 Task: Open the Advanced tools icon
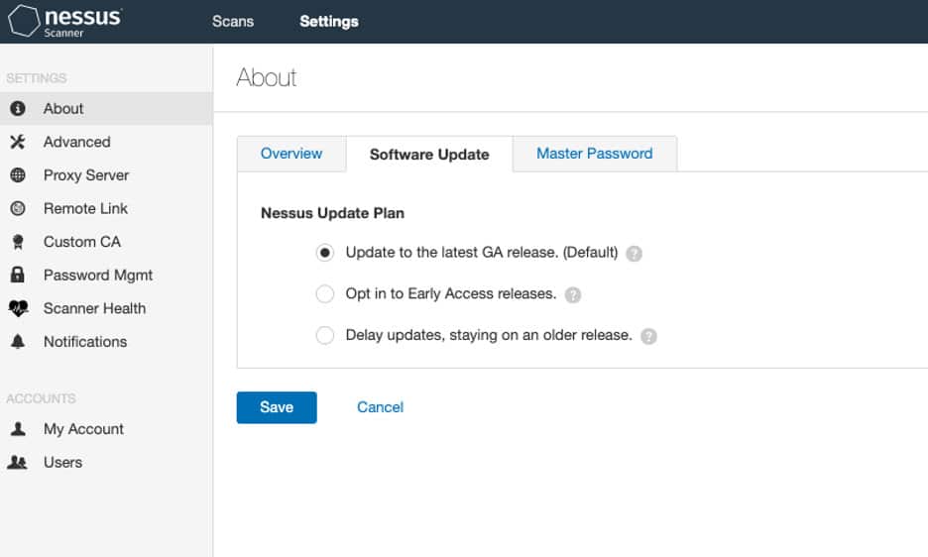tap(18, 142)
